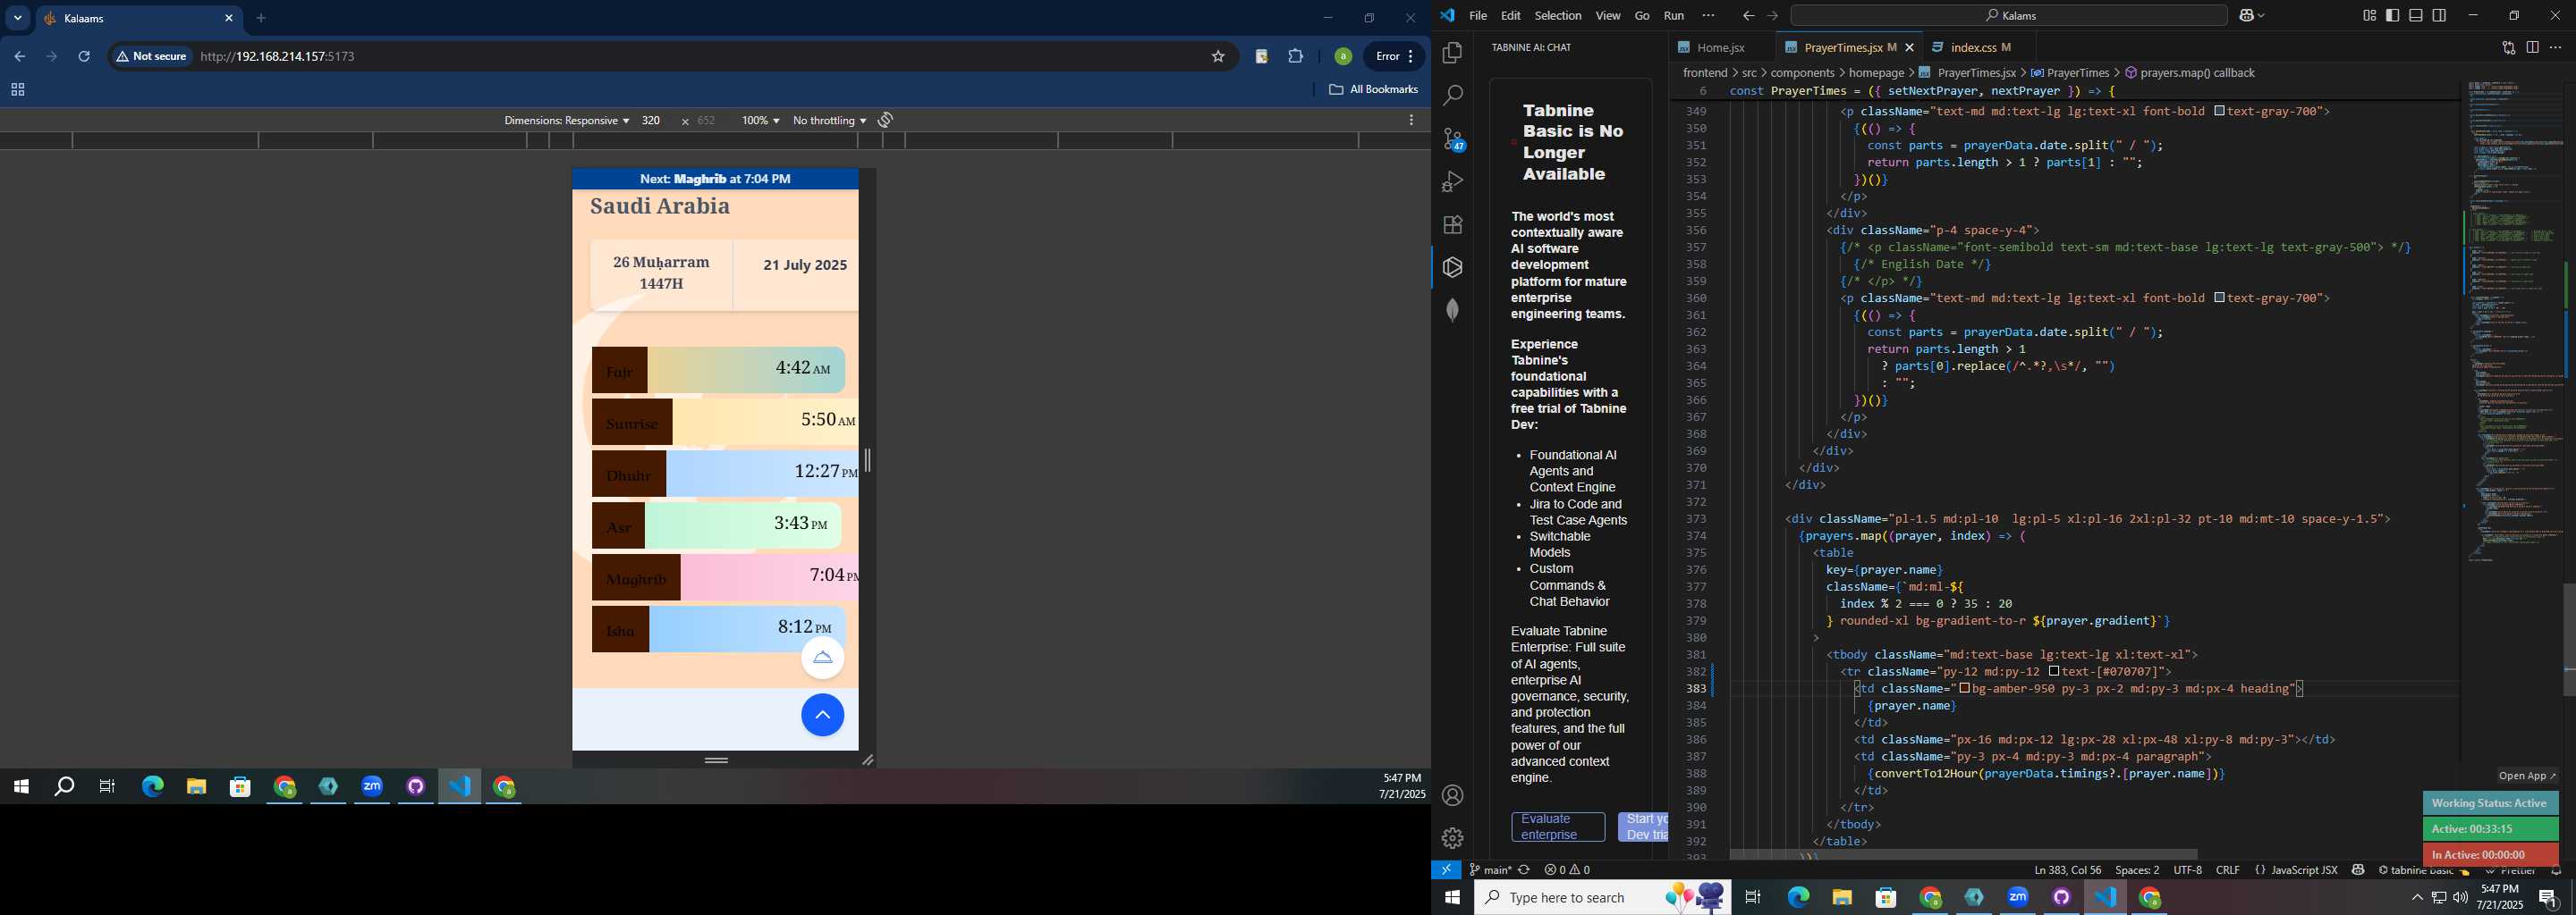Switch to the Home.jsx tab
2576x915 pixels.
point(1720,48)
